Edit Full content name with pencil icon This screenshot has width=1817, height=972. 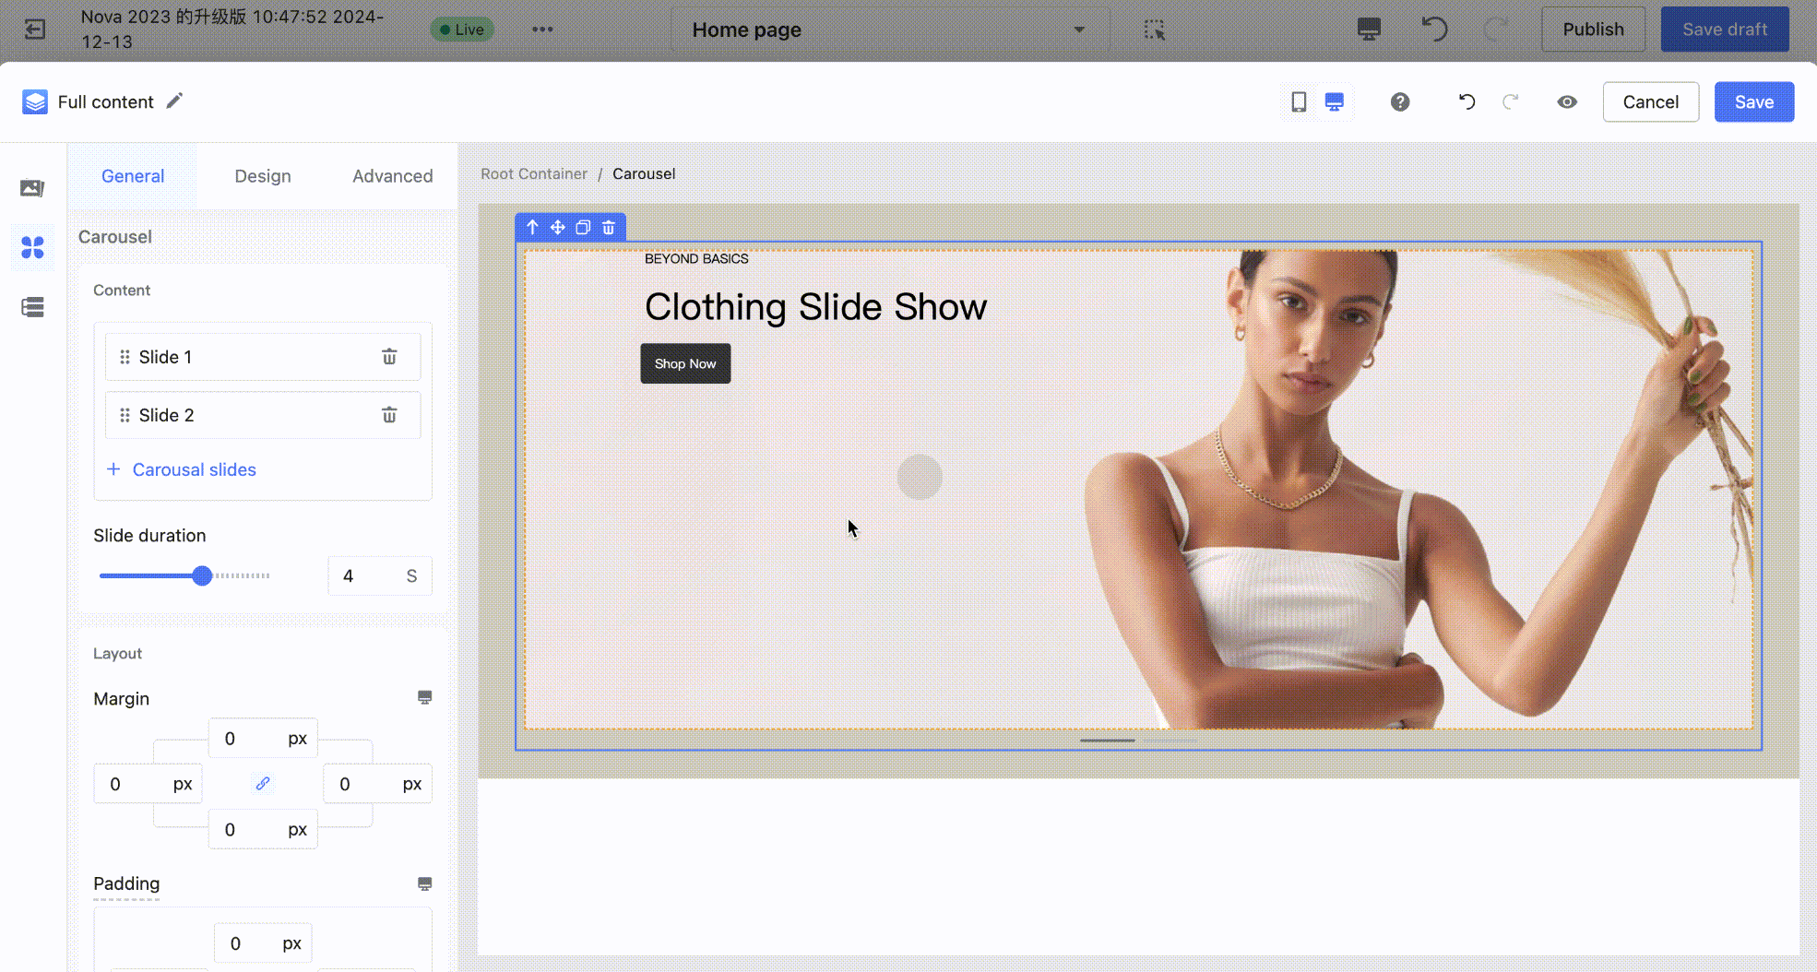tap(174, 101)
